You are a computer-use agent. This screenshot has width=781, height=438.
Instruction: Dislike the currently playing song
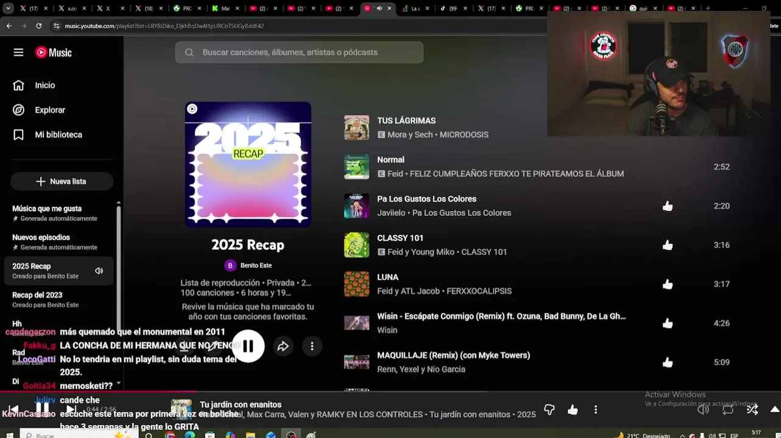pos(549,409)
